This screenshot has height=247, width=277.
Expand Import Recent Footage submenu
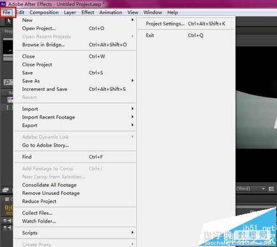click(75, 117)
